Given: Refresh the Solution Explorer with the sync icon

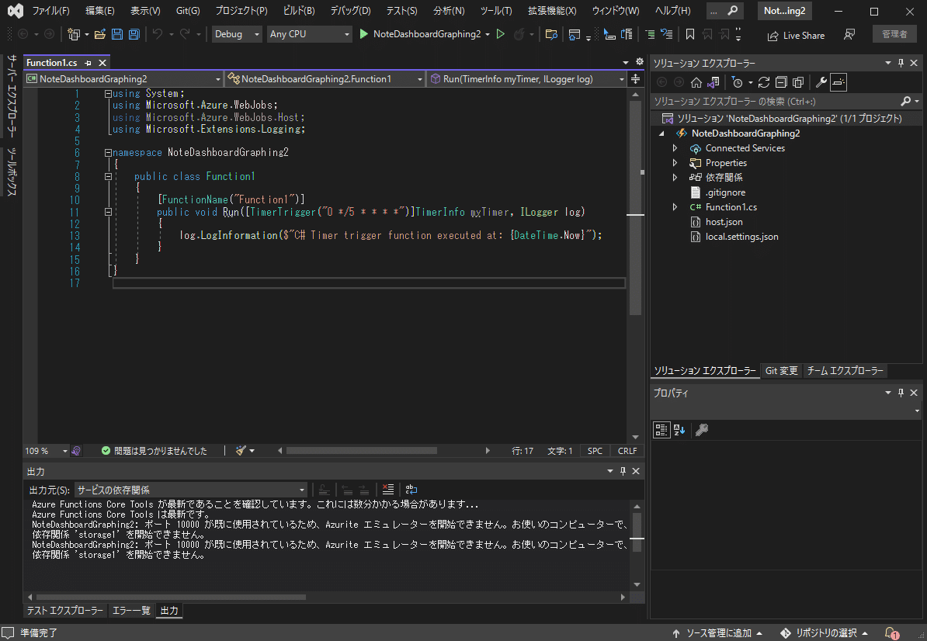Looking at the screenshot, I should [764, 83].
